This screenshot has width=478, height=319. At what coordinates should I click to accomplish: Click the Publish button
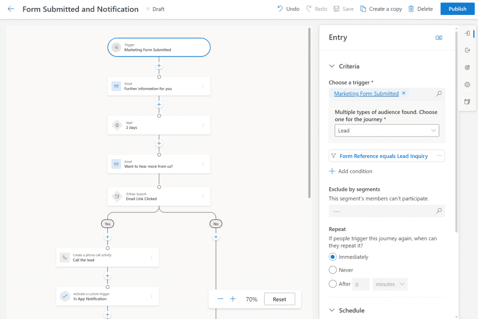pyautogui.click(x=457, y=9)
